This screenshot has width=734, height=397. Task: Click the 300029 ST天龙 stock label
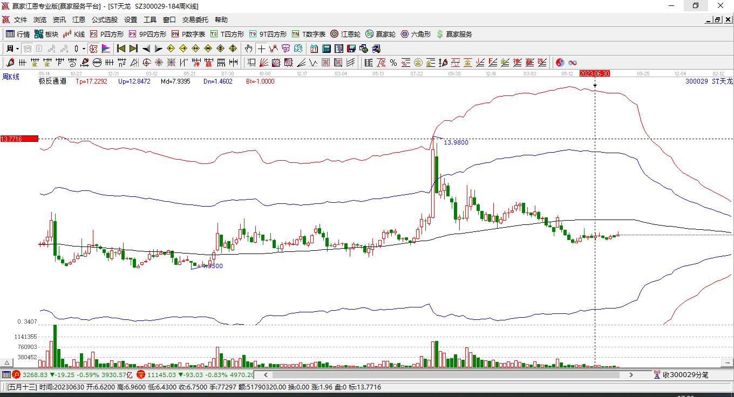709,81
